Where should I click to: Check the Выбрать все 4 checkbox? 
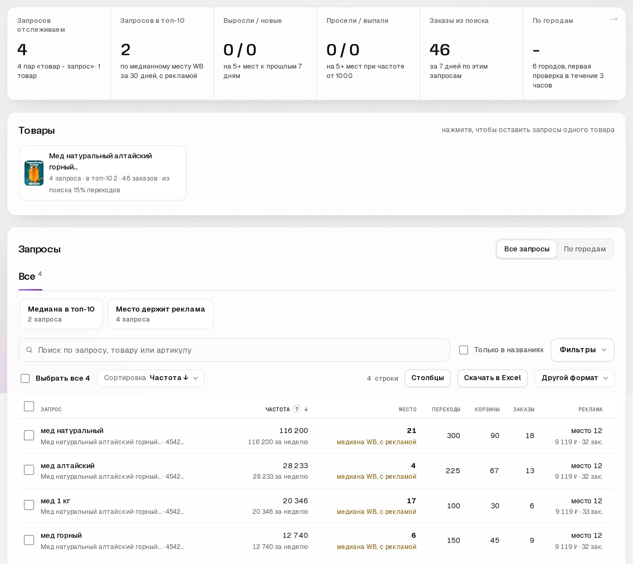tap(25, 378)
